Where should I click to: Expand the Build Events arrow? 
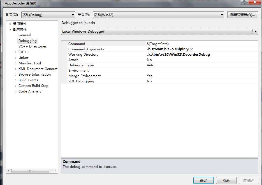tap(15, 80)
